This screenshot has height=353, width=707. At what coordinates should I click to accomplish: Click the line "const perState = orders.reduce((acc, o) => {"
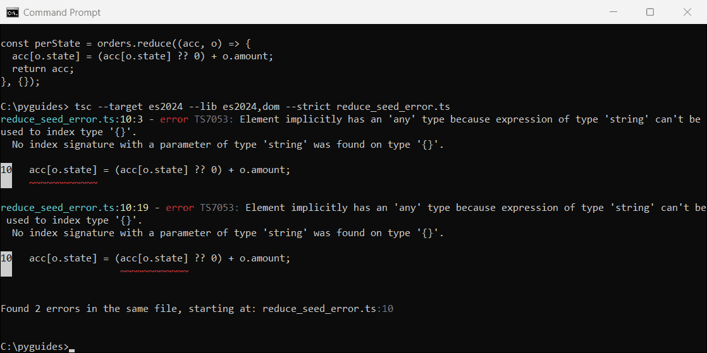click(125, 44)
